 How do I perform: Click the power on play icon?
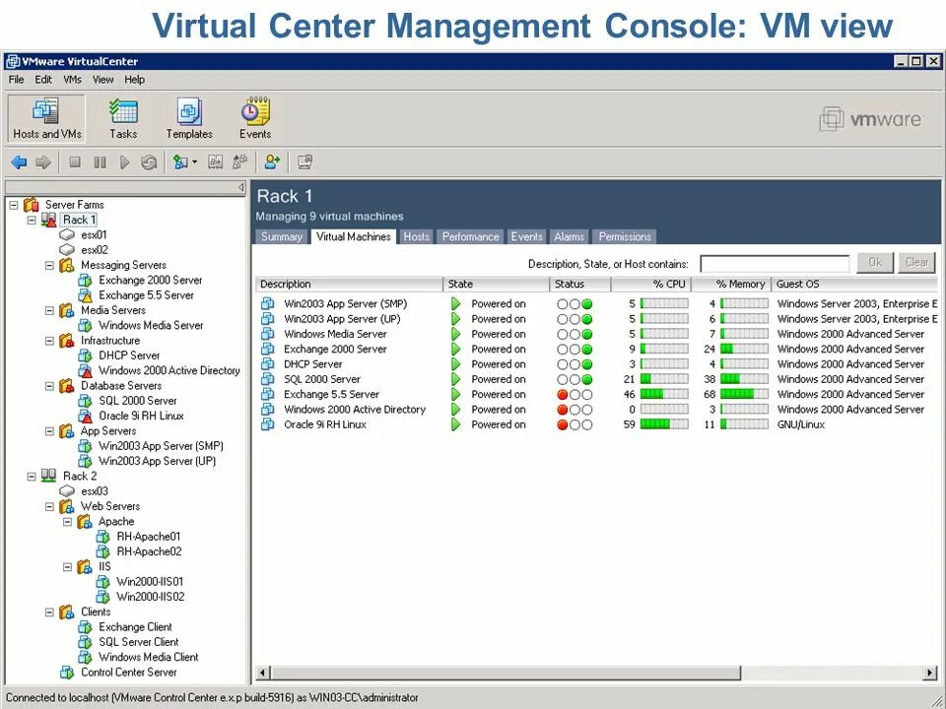pos(124,162)
